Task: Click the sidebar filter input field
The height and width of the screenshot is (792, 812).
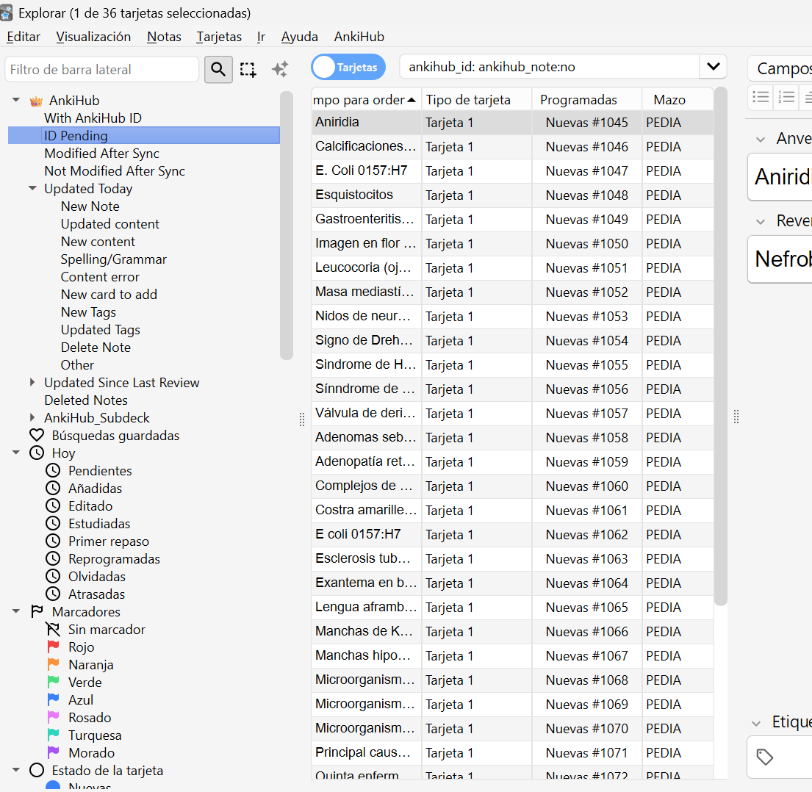Action: coord(102,69)
